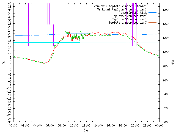Click x-axis tick label '22:00'

(147, 125)
